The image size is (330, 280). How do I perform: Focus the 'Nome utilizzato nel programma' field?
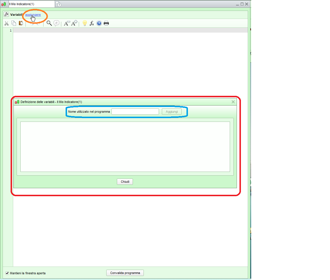[135, 112]
